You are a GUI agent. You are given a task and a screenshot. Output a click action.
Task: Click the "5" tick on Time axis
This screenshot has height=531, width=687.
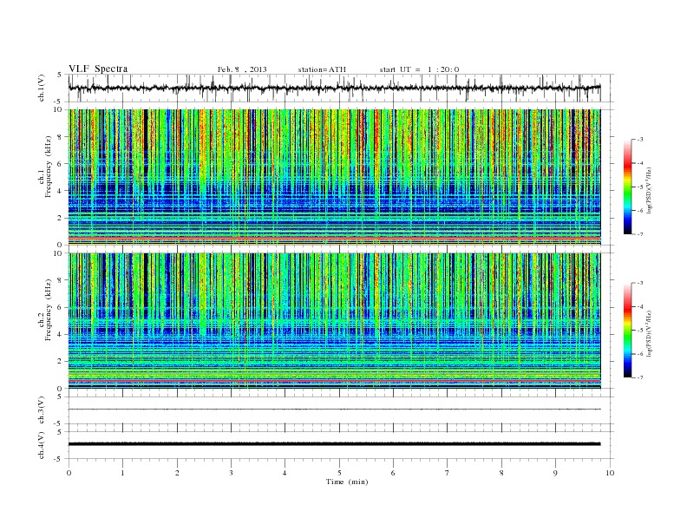click(x=339, y=473)
